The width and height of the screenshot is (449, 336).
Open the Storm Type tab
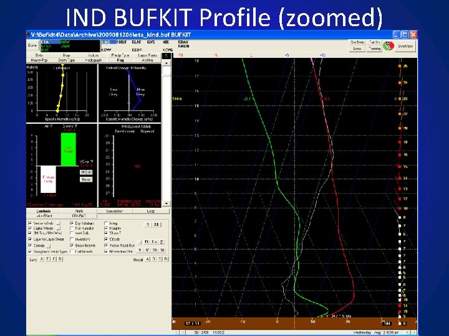(x=66, y=60)
